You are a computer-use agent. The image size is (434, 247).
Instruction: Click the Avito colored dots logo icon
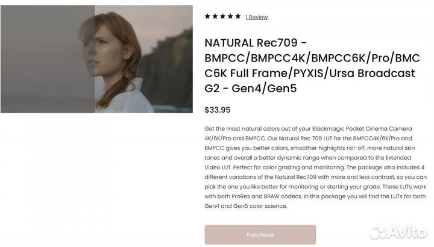pos(379,231)
